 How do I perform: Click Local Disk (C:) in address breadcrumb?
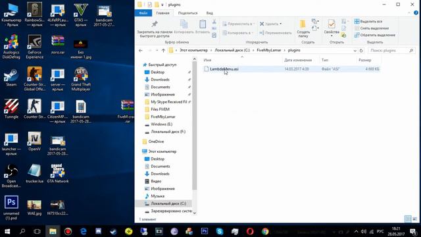(x=232, y=50)
